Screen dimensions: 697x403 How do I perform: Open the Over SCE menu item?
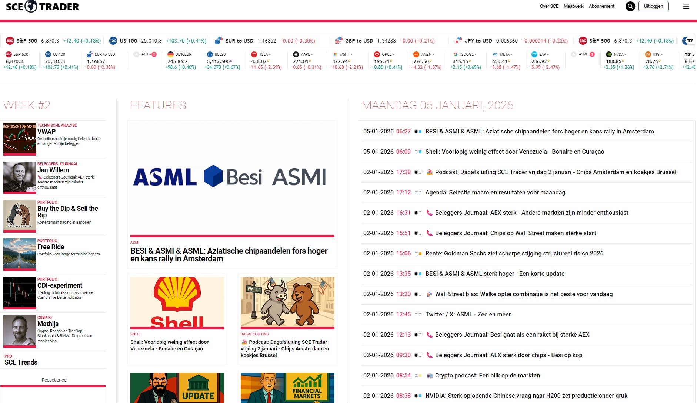point(549,6)
